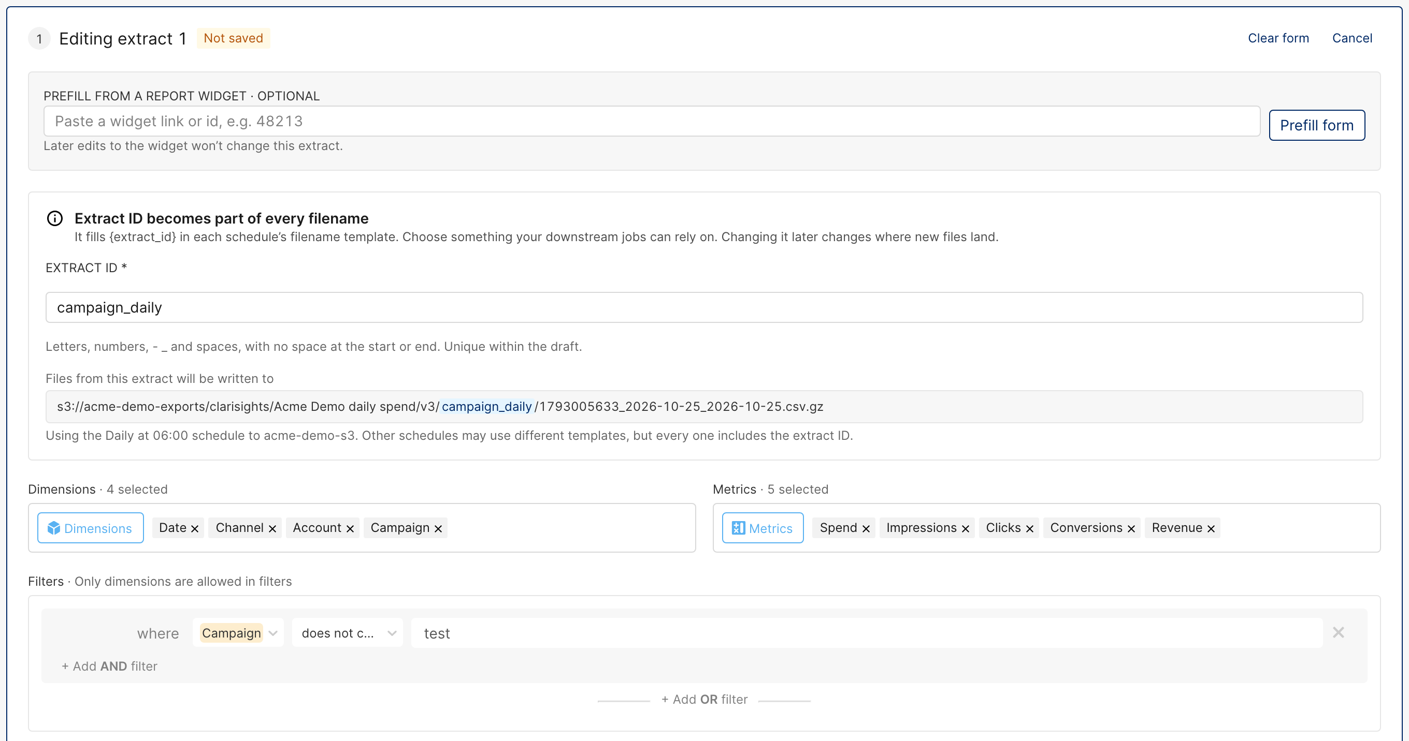The height and width of the screenshot is (741, 1409).
Task: Remove the Conversions metric chip
Action: coord(1131,528)
